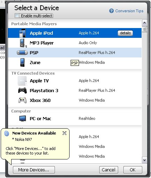Click the scroll down arrow of the device list
This screenshot has height=178, width=151.
tap(144, 160)
